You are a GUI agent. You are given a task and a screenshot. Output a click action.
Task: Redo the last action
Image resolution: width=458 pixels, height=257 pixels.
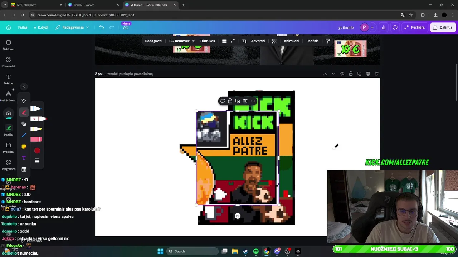pyautogui.click(x=112, y=27)
